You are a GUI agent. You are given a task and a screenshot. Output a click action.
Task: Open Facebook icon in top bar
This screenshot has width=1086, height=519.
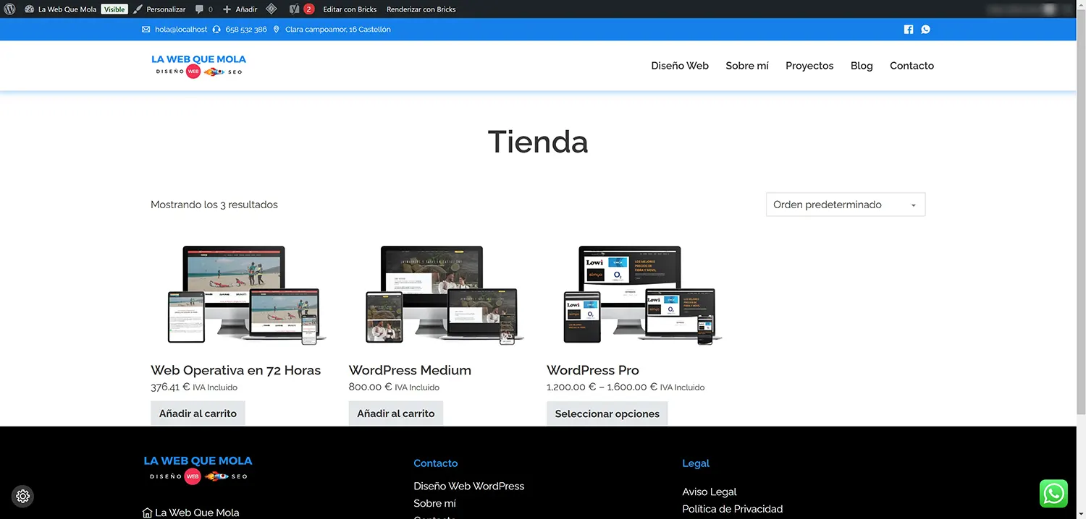pos(909,30)
